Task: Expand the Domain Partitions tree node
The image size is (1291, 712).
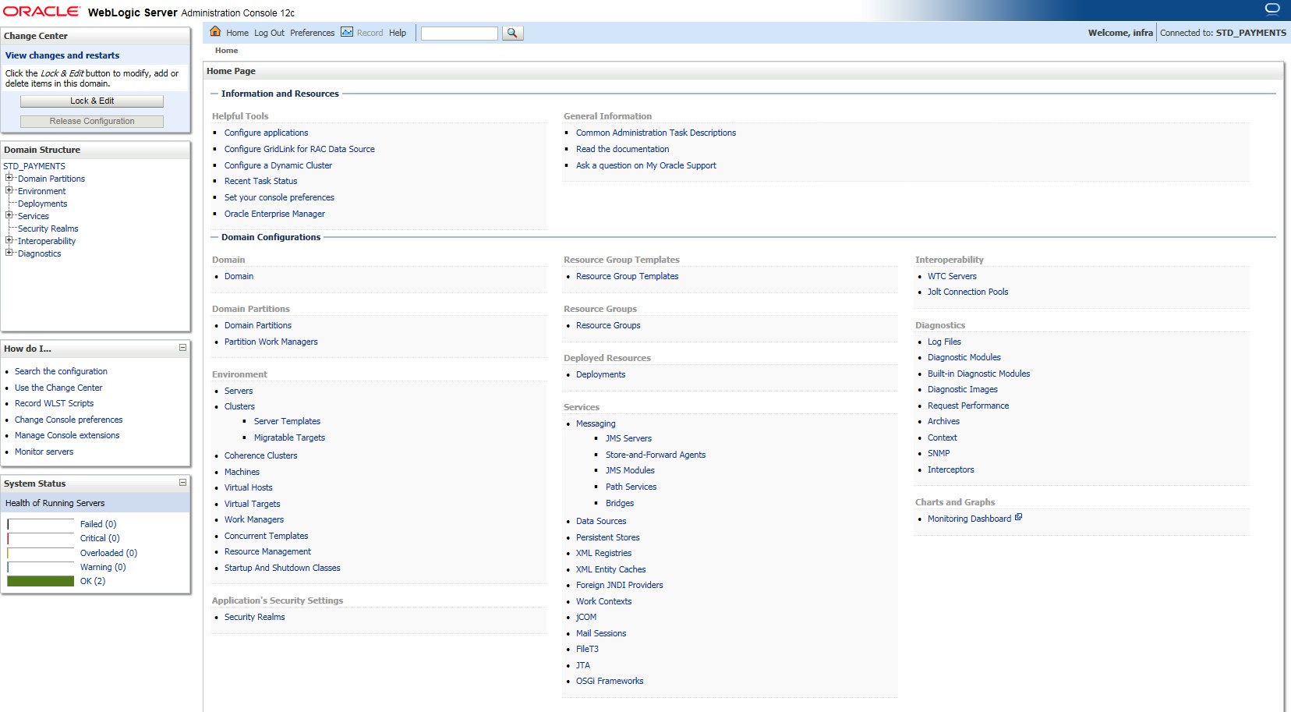Action: (9, 178)
